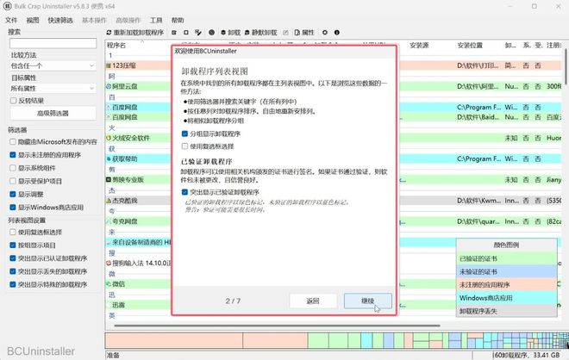Toggle 突出显示丢失的卸载程序 checkbox
The height and width of the screenshot is (360, 569).
click(13, 271)
